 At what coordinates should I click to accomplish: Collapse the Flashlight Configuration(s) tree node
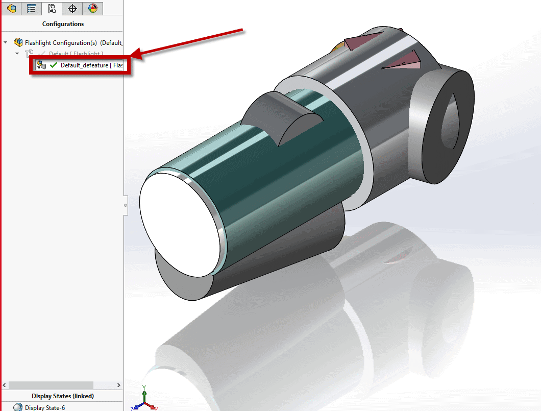[x=6, y=43]
